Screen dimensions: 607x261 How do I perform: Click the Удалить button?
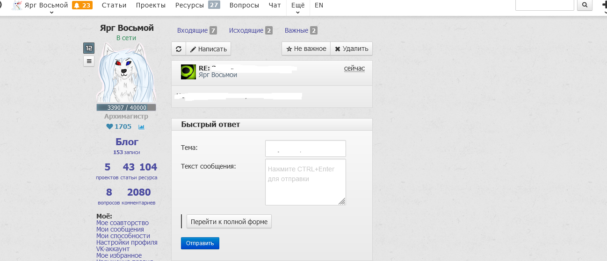351,49
